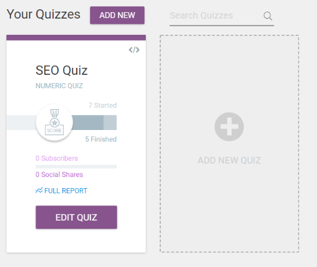Click the 0 Subscribers stat

tap(57, 158)
